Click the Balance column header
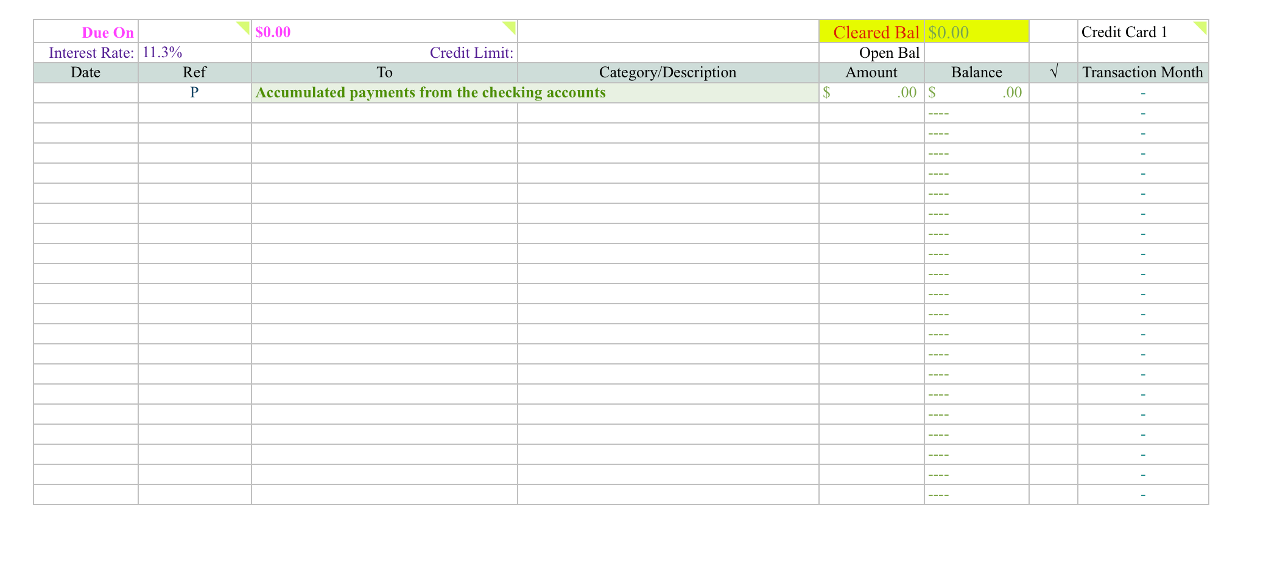 click(976, 72)
